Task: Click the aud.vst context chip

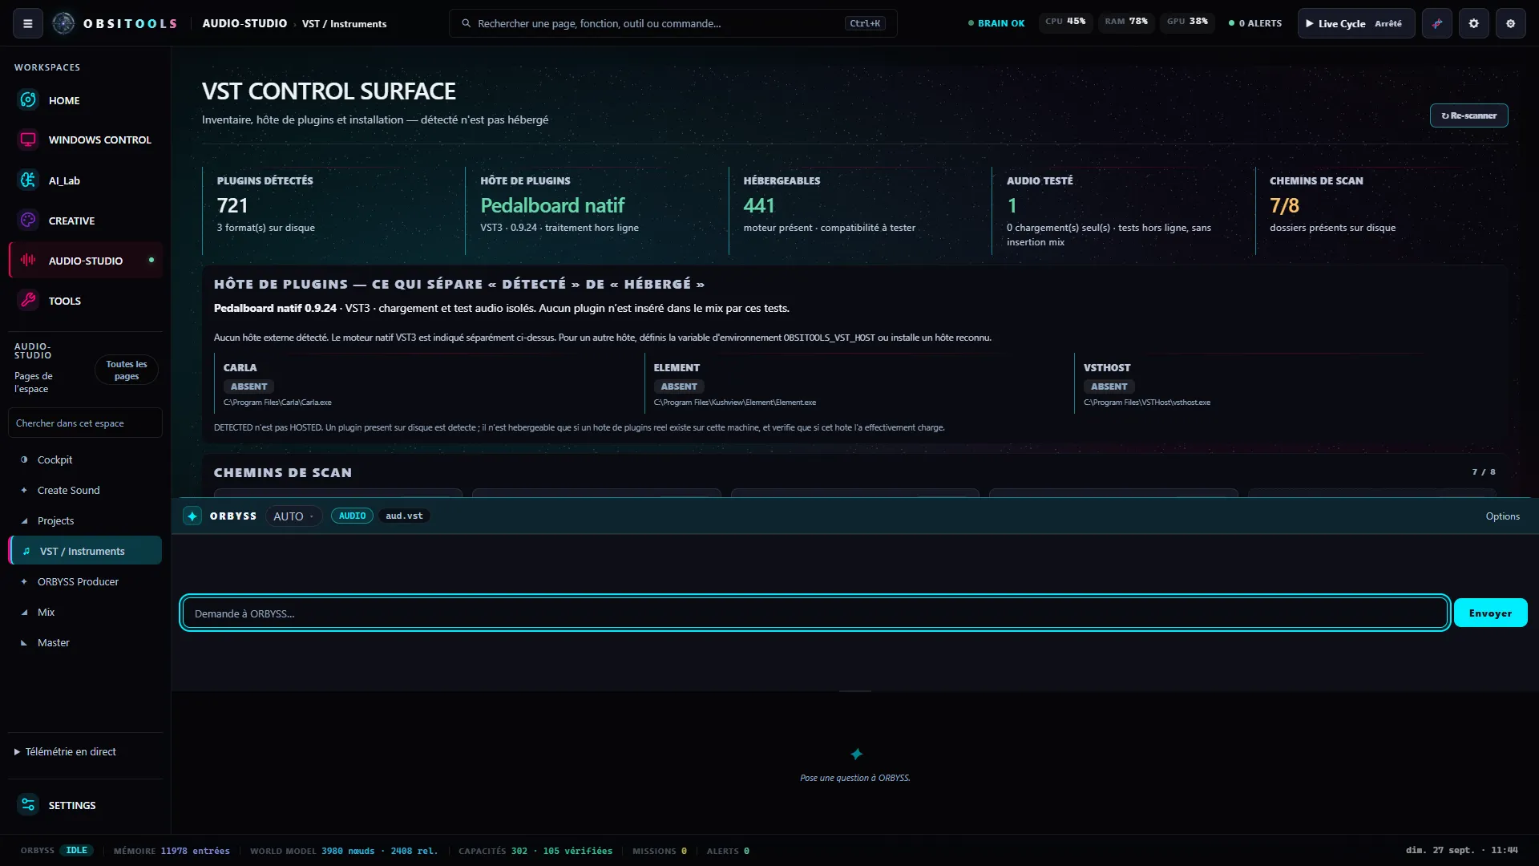Action: (x=404, y=516)
